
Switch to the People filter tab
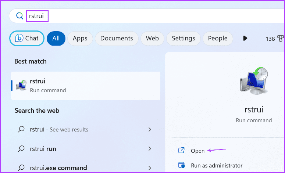pos(218,38)
